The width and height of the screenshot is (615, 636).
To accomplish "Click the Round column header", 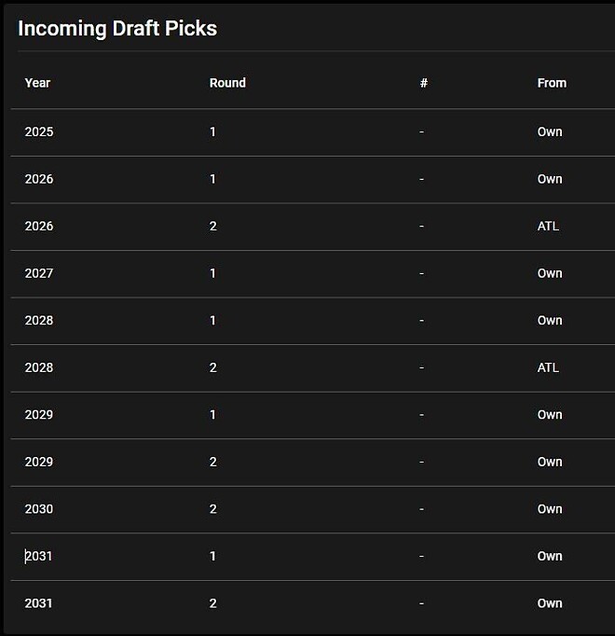I will coord(227,83).
